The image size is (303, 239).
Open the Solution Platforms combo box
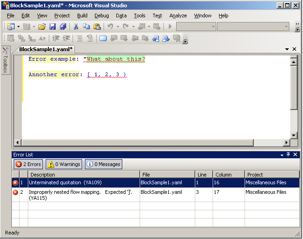point(253,26)
